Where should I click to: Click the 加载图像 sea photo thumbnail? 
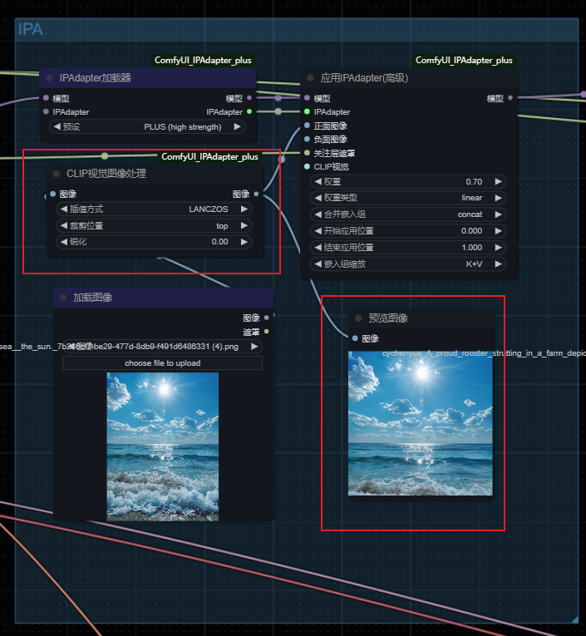point(163,446)
